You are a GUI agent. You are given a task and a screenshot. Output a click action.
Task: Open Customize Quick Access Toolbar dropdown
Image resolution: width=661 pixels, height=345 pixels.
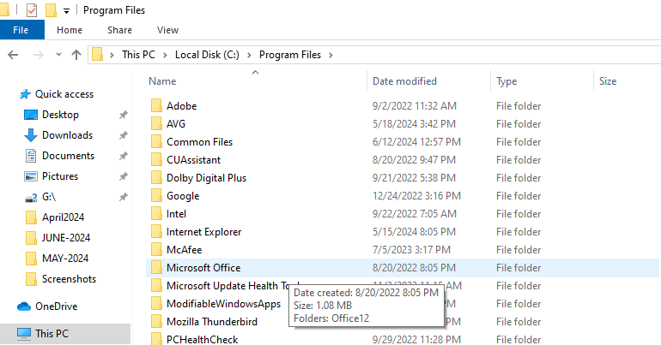[67, 11]
